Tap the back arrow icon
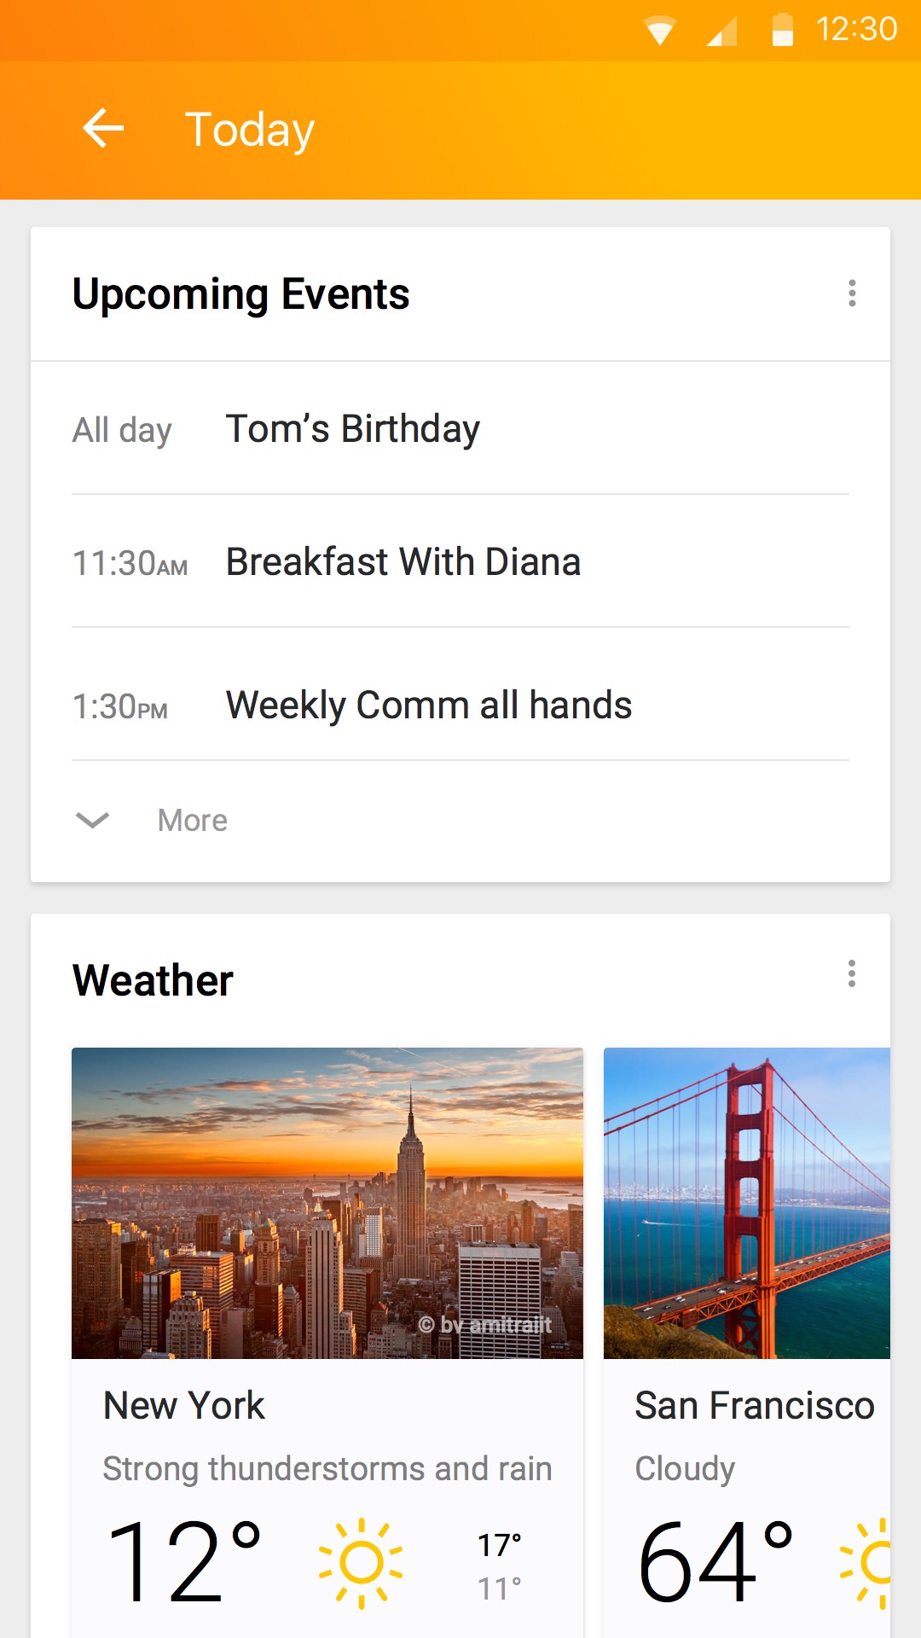921x1638 pixels. (103, 129)
